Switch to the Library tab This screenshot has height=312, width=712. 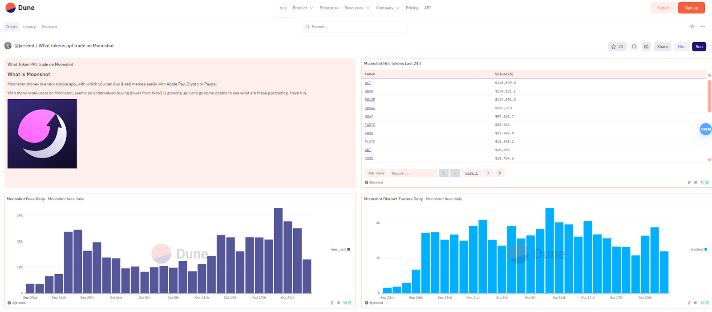point(29,27)
